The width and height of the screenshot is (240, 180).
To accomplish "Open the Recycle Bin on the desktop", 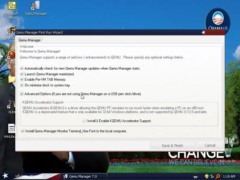I will [228, 155].
